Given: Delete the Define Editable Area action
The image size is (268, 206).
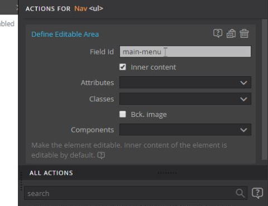Looking at the screenshot, I should click(x=244, y=33).
